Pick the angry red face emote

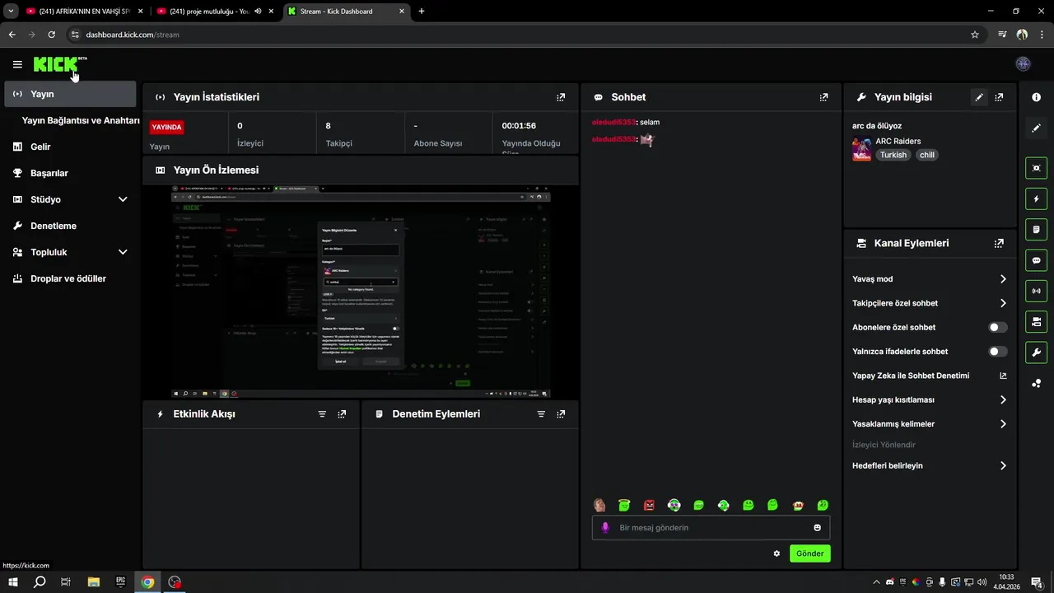point(649,505)
